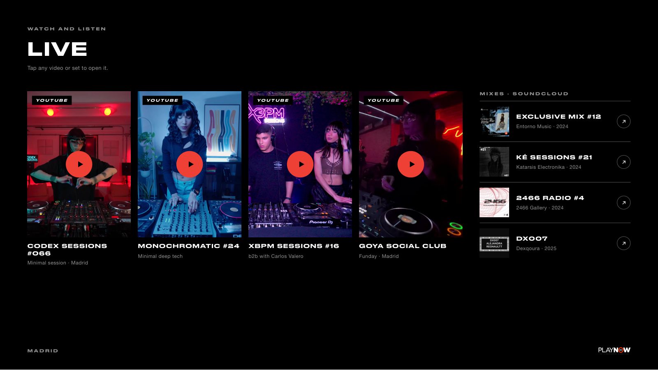Click the YouTube badge on Goya Social Club

click(x=384, y=100)
